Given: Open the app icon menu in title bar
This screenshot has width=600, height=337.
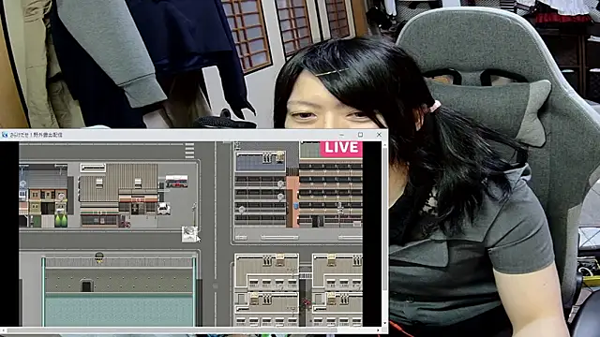Looking at the screenshot, I should point(5,135).
